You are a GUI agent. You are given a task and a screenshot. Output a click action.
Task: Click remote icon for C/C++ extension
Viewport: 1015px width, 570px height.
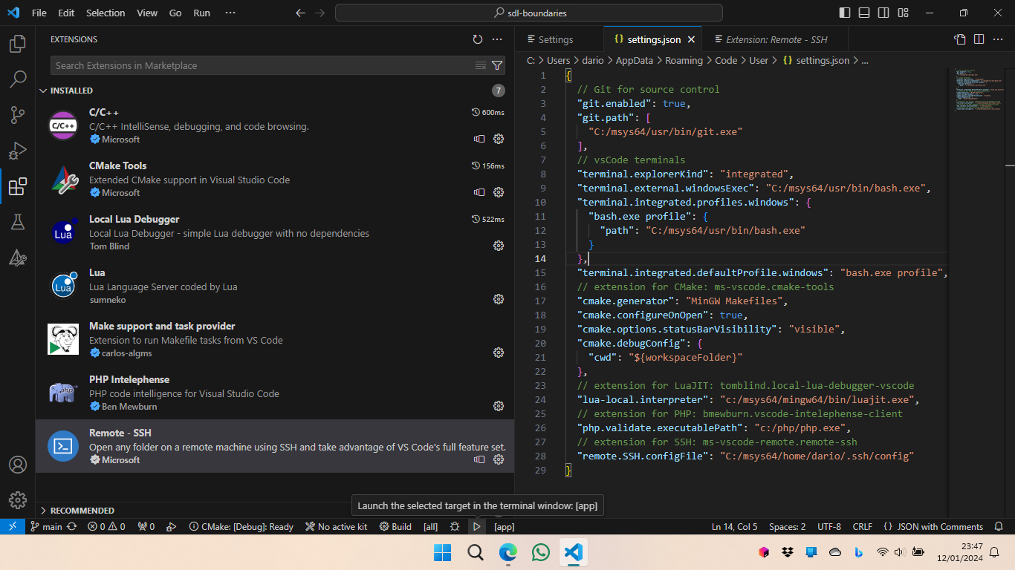click(479, 139)
